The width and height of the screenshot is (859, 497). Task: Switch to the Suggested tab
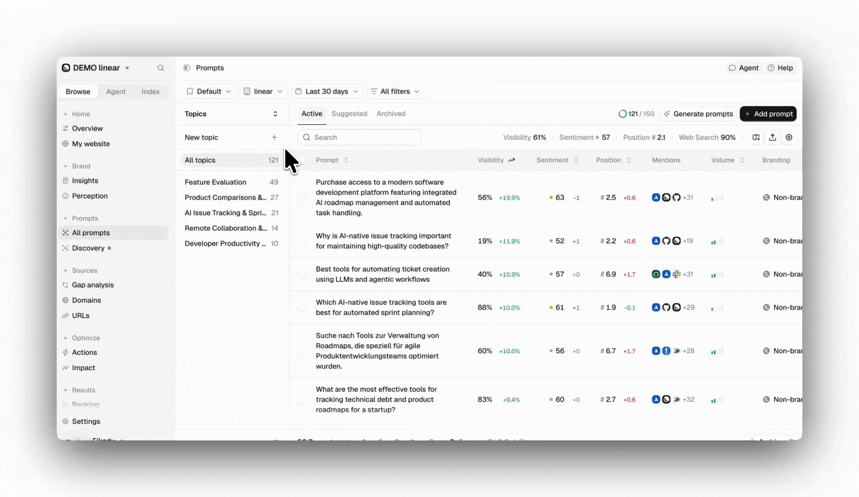349,114
